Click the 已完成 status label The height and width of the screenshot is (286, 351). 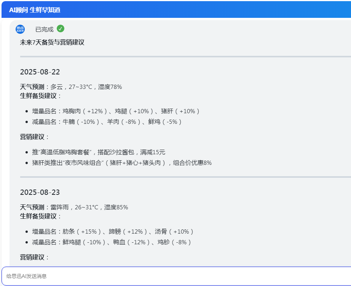(x=44, y=29)
